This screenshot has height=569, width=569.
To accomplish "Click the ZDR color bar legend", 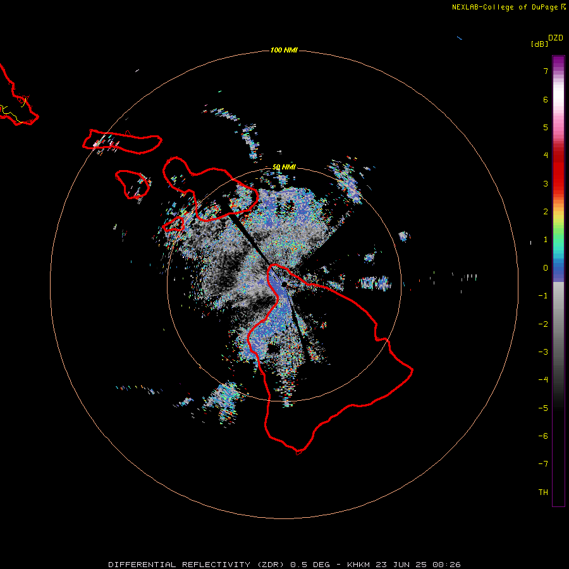I will coord(558,281).
